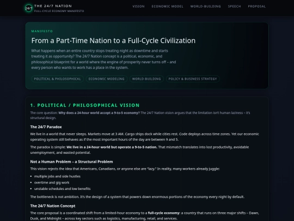Viewport: 294px width, 221px height.
Task: Click THE 24/7 NATION site title
Action: coord(53,6)
